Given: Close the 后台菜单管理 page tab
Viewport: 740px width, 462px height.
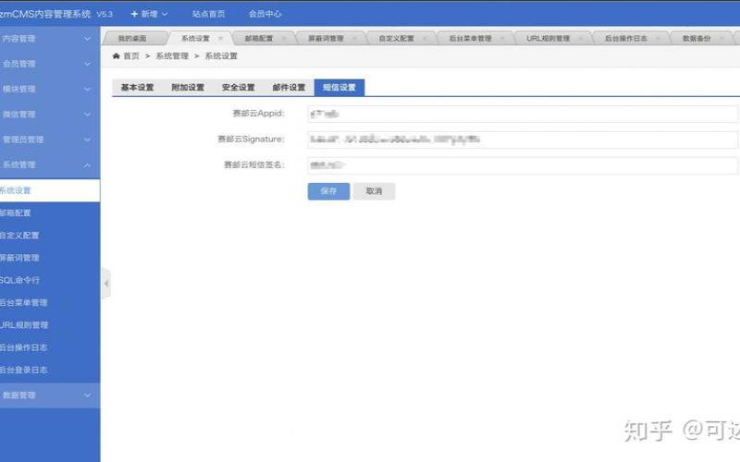Looking at the screenshot, I should pos(504,39).
